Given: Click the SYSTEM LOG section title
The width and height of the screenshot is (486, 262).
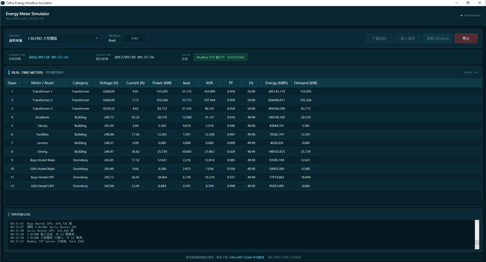Looking at the screenshot, I should point(21,214).
